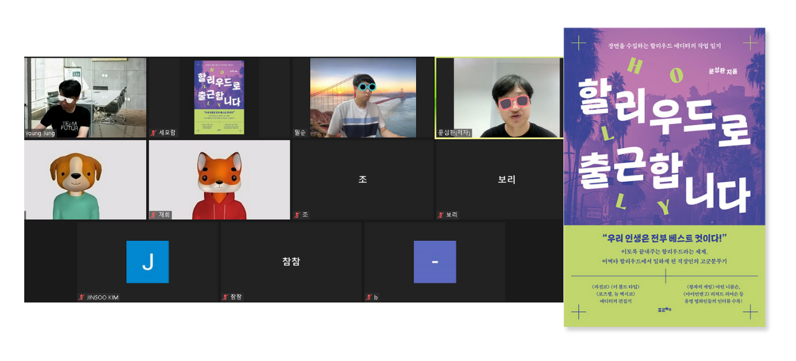Click the red microphone icon beside b
This screenshot has height=361, width=796.
369,296
